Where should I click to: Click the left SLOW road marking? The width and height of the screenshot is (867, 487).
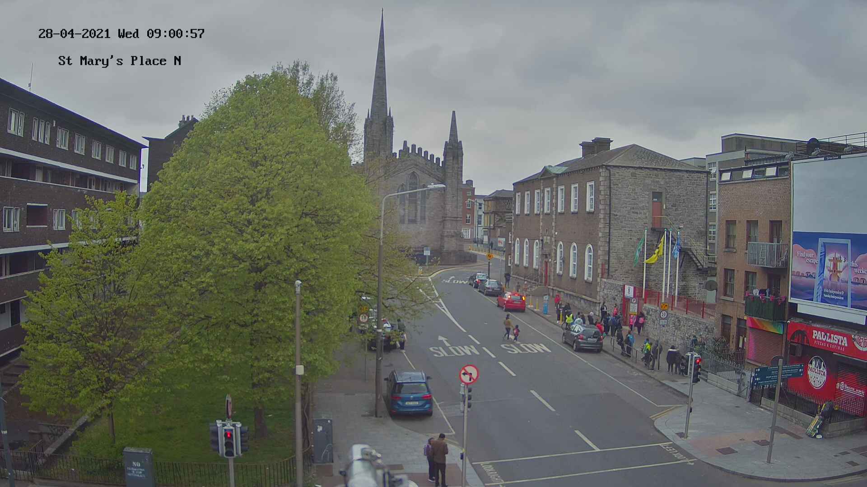(x=454, y=351)
